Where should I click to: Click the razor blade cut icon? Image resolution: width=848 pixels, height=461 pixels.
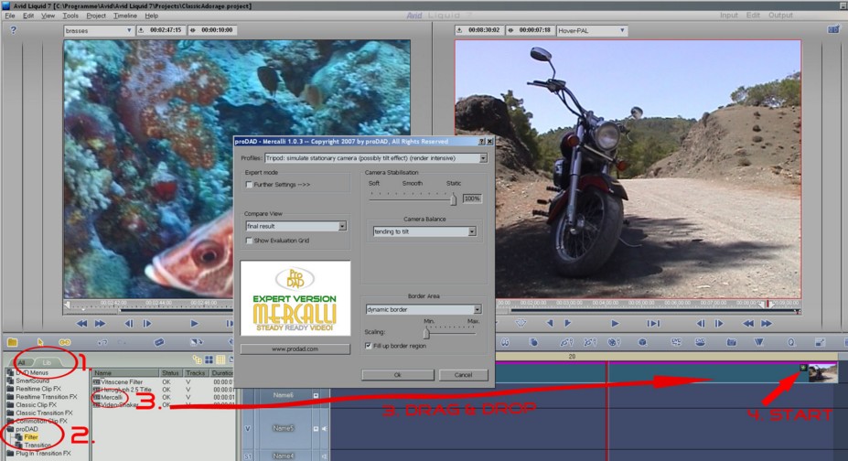[x=159, y=342]
